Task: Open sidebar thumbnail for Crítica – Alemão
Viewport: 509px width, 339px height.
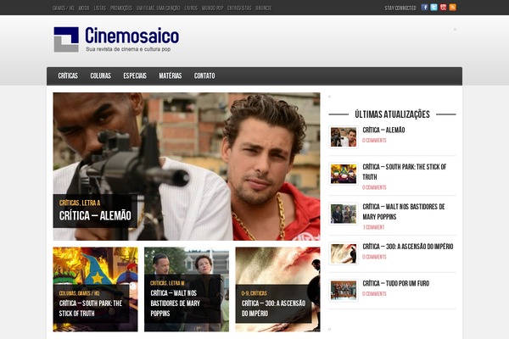Action: (344, 137)
